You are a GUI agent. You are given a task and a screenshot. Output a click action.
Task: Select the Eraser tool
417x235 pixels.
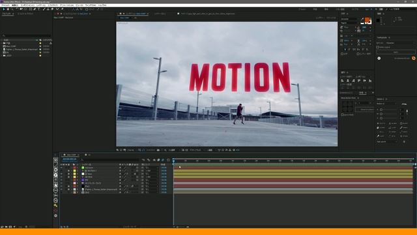coord(52,9)
